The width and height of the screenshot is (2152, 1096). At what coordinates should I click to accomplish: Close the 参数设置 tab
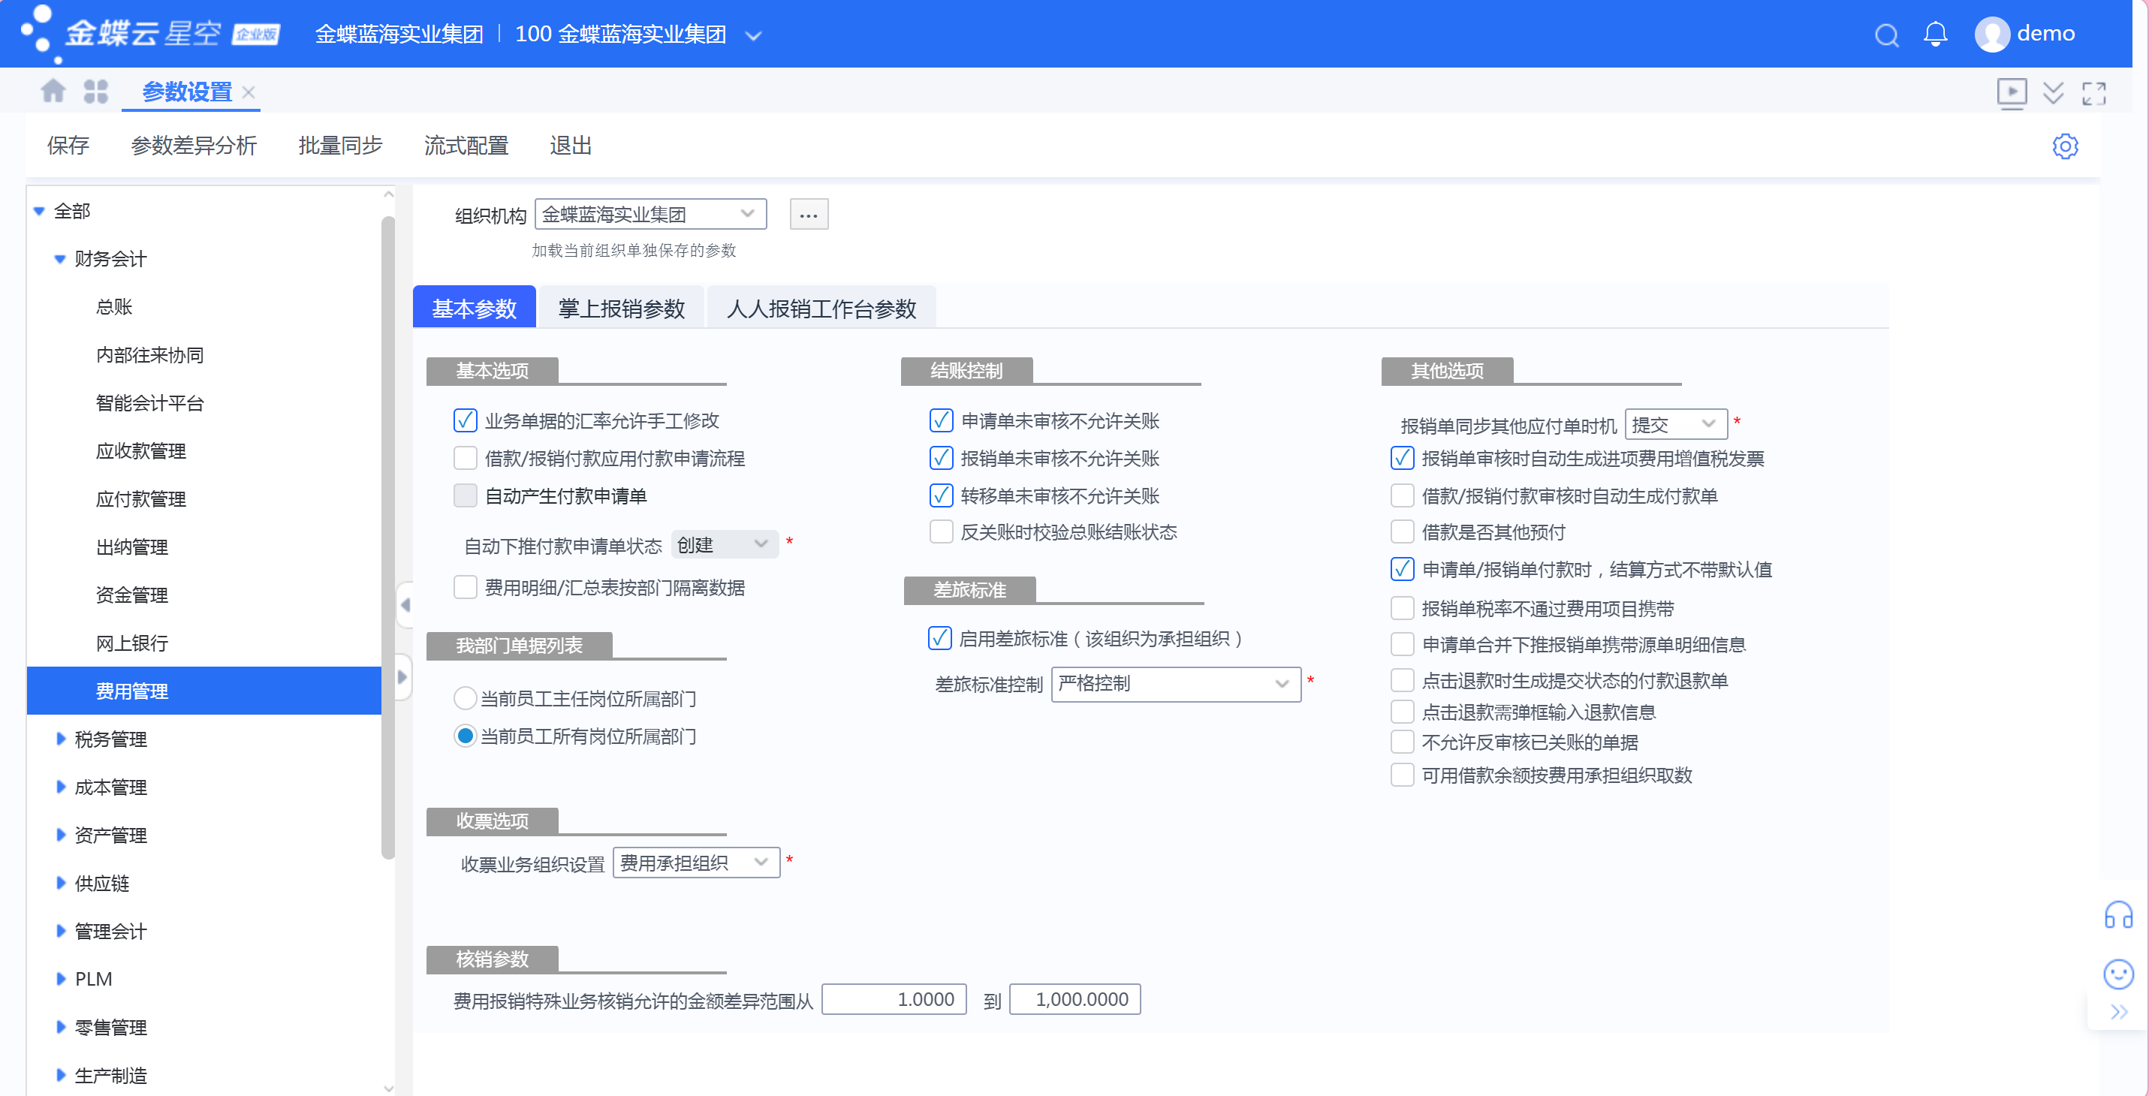point(248,92)
